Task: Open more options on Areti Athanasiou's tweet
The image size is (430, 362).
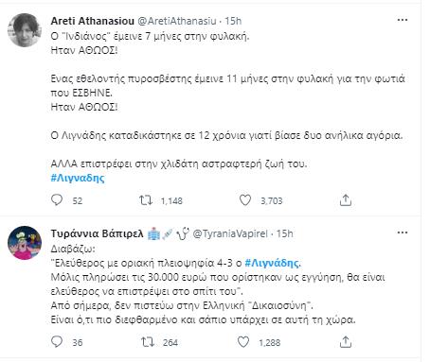Action: click(x=403, y=20)
